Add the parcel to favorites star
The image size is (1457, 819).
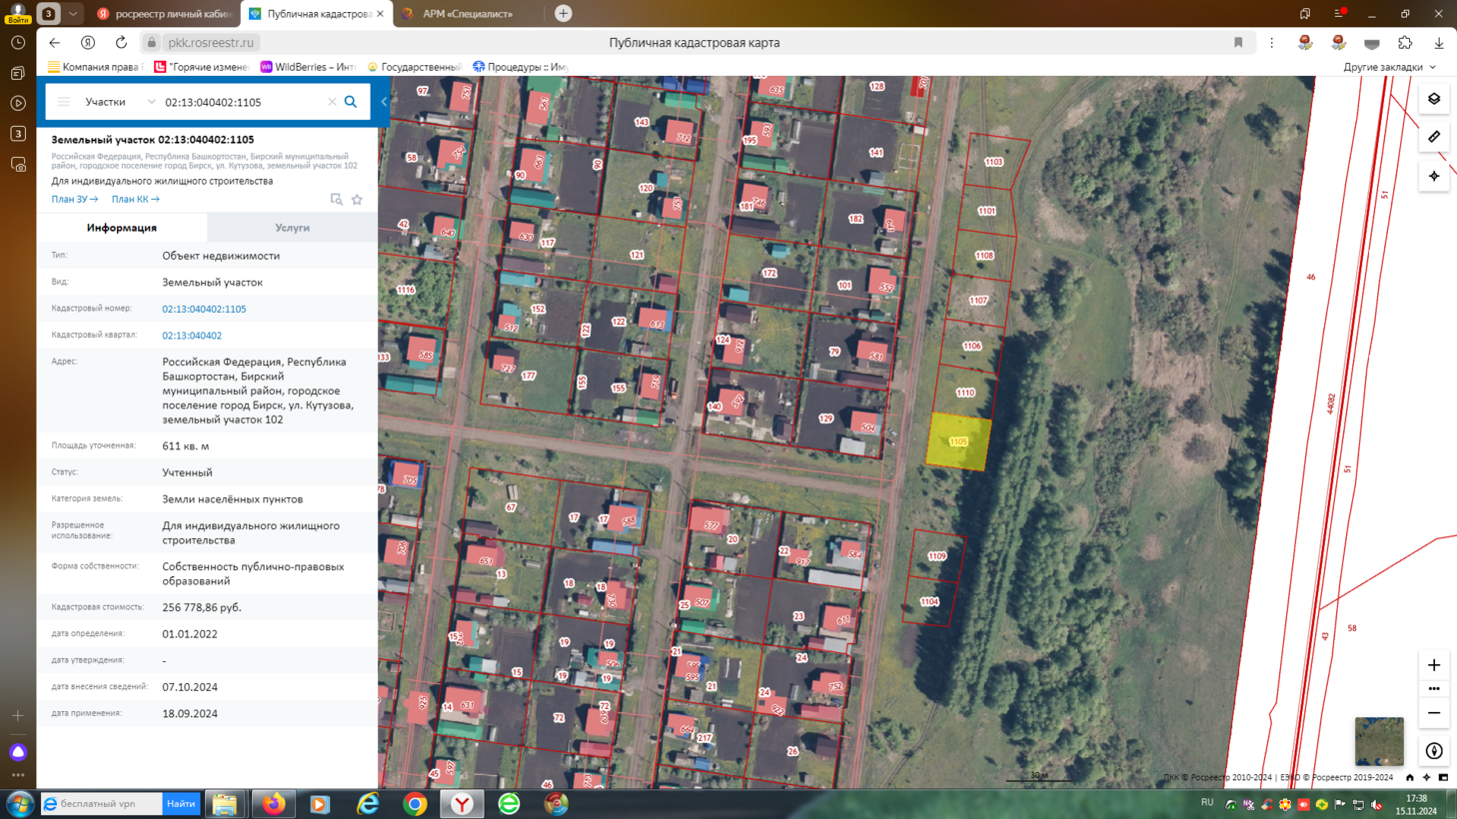[357, 200]
